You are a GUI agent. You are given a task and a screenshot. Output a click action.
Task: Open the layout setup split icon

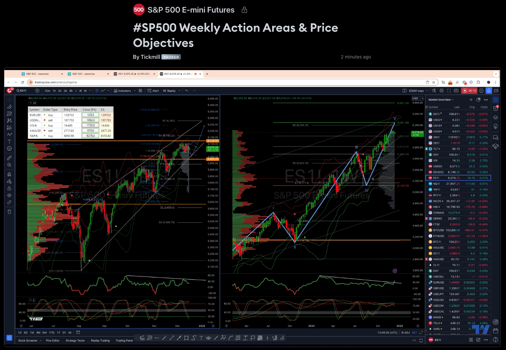(404, 91)
